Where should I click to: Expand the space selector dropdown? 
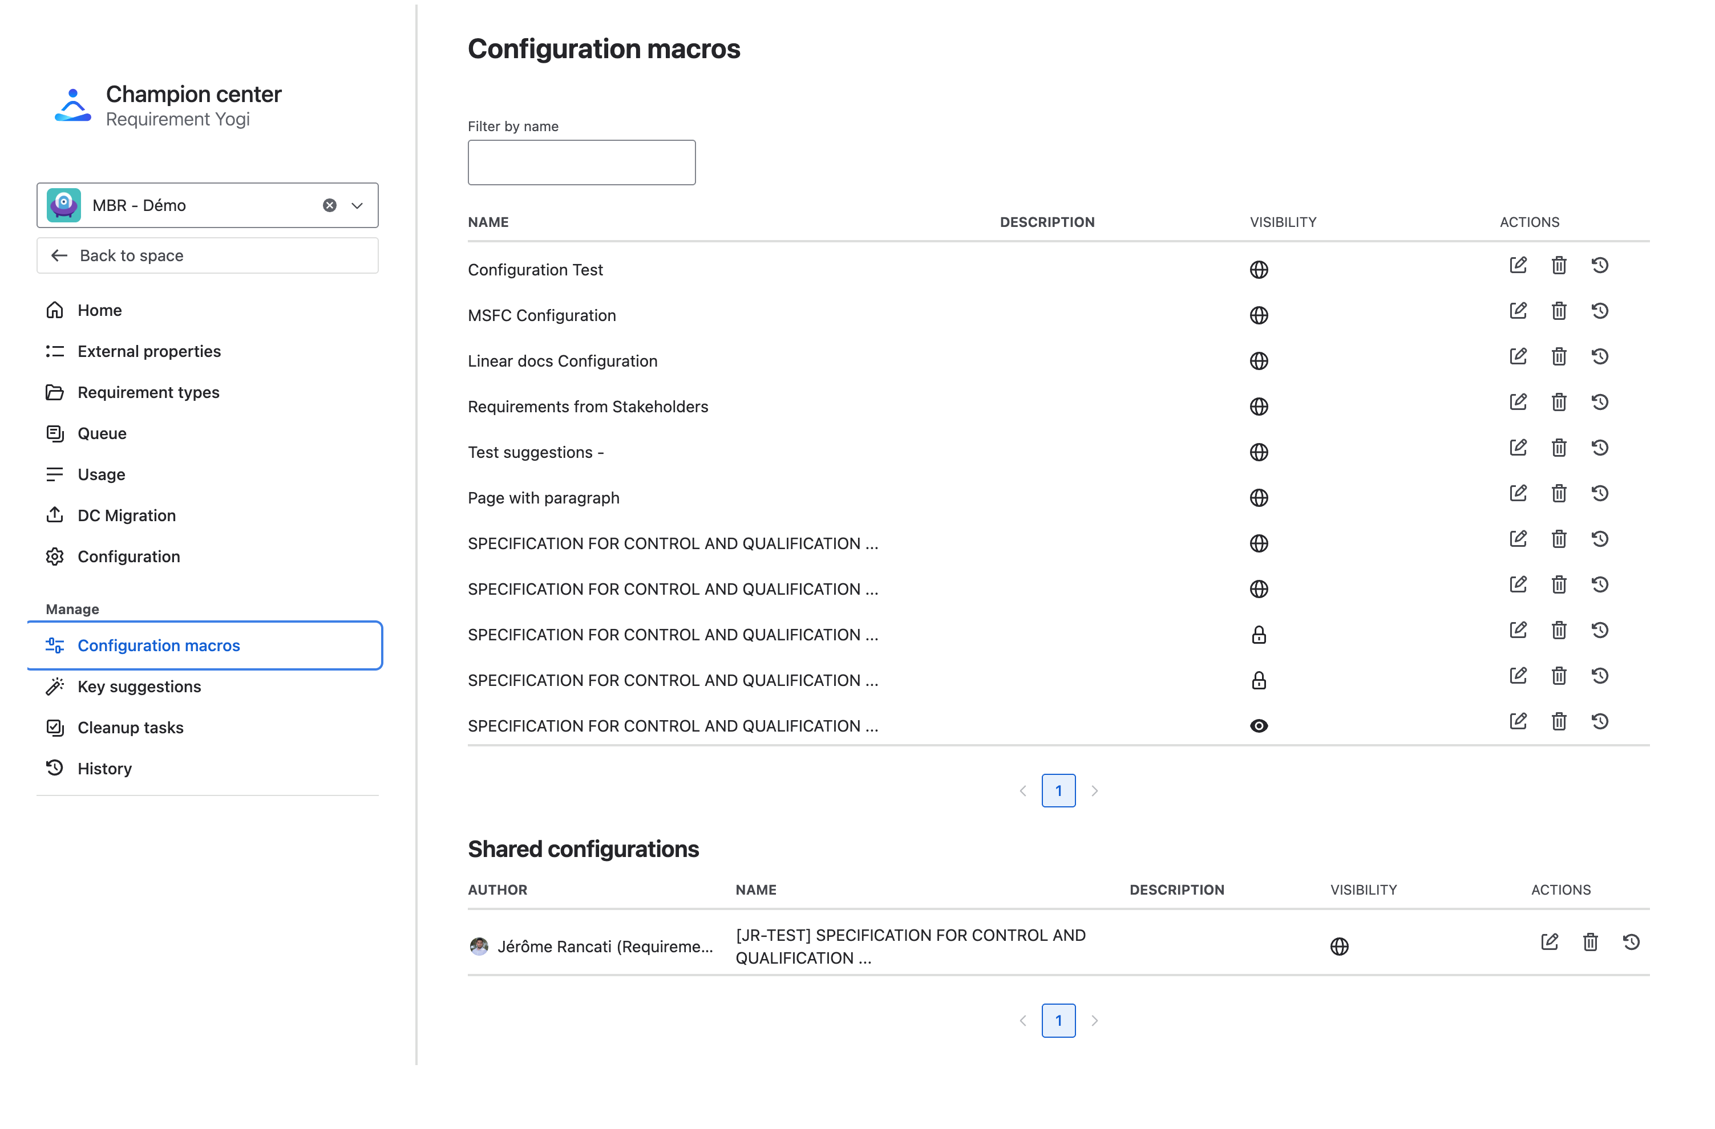pyautogui.click(x=356, y=205)
